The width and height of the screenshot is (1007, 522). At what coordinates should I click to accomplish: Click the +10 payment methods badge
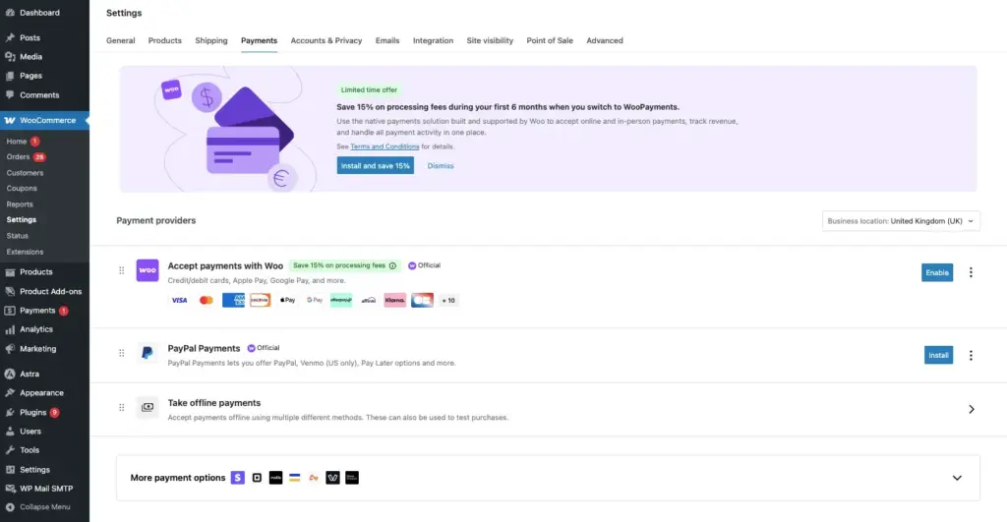click(448, 301)
